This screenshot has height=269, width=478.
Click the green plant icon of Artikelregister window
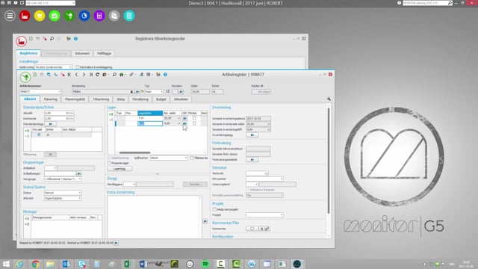click(25, 77)
